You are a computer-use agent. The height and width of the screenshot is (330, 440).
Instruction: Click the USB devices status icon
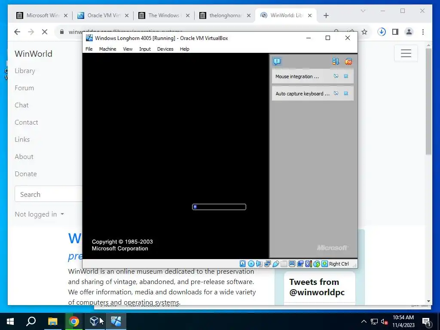[275, 264]
